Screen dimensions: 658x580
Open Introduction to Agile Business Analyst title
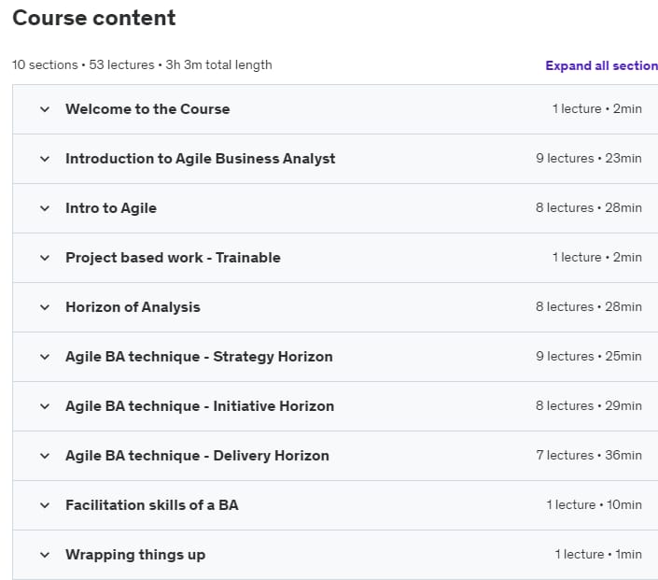[200, 159]
